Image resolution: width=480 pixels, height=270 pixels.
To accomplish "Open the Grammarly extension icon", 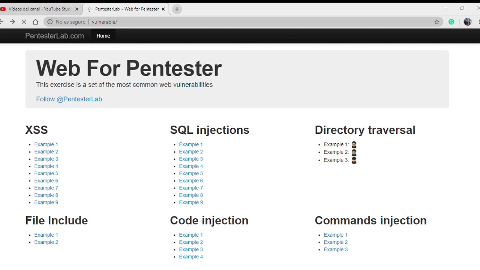I will pyautogui.click(x=451, y=22).
